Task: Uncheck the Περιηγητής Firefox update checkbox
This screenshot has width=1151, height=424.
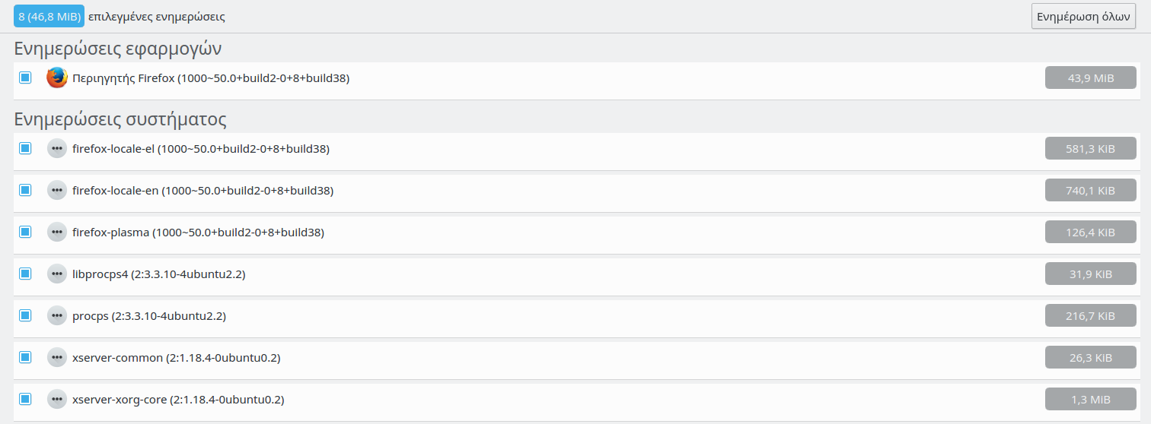Action: pos(25,78)
